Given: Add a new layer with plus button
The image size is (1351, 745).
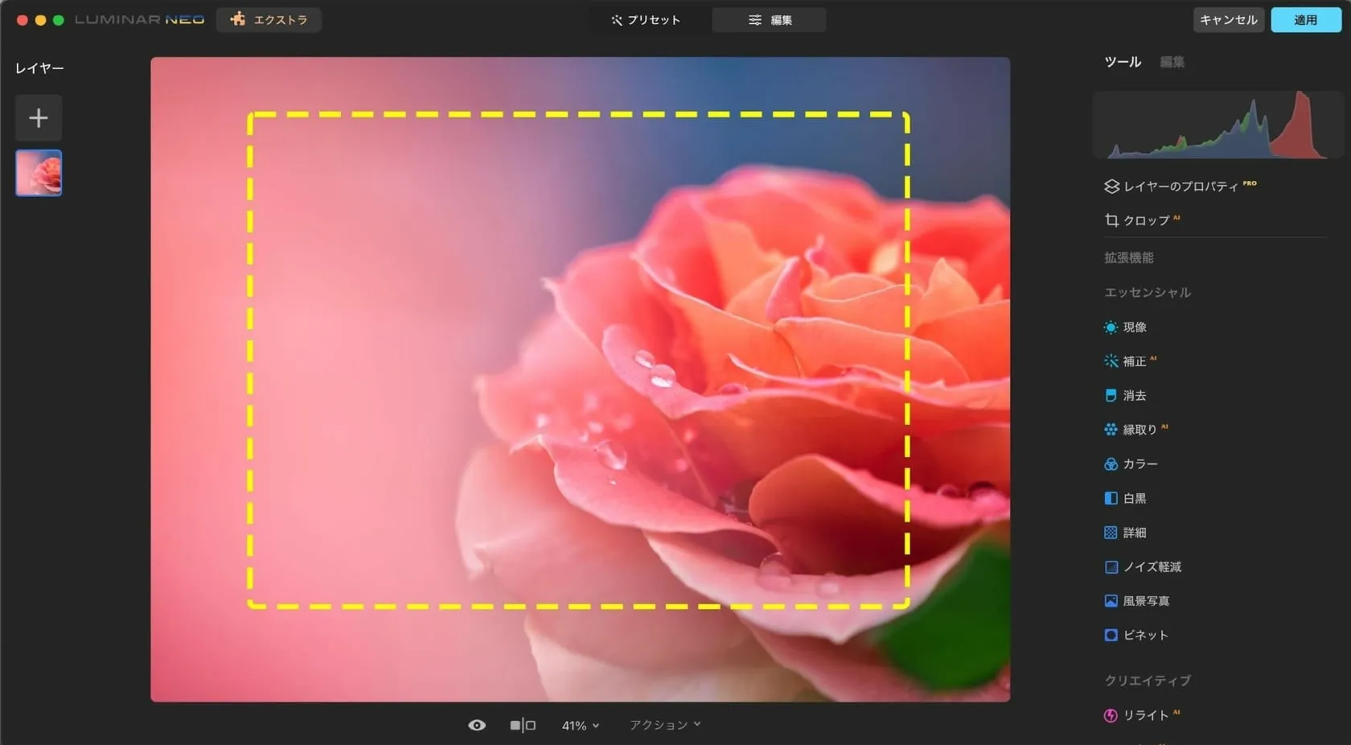Looking at the screenshot, I should tap(39, 118).
